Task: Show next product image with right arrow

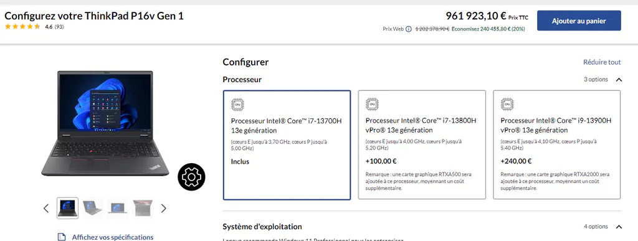Action: (x=164, y=209)
